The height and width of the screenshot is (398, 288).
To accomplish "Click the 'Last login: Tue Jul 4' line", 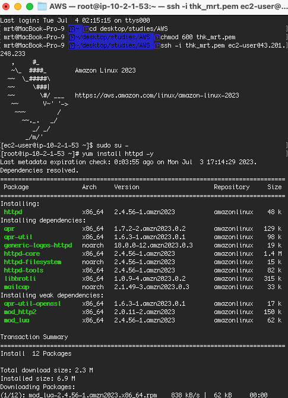I will point(75,20).
